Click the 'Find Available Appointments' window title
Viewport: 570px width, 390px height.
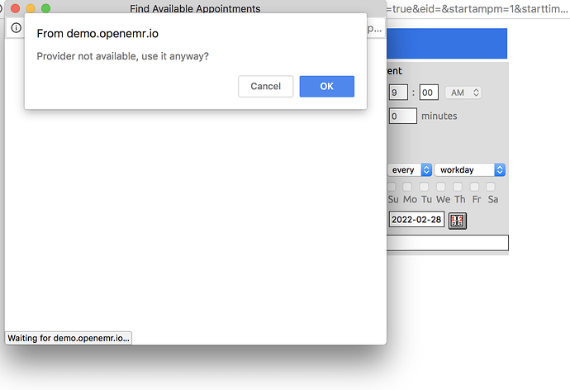[x=195, y=8]
